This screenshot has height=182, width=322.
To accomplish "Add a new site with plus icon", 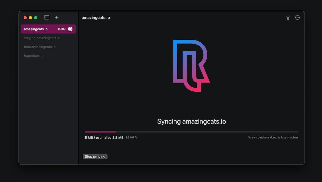I will tap(57, 17).
